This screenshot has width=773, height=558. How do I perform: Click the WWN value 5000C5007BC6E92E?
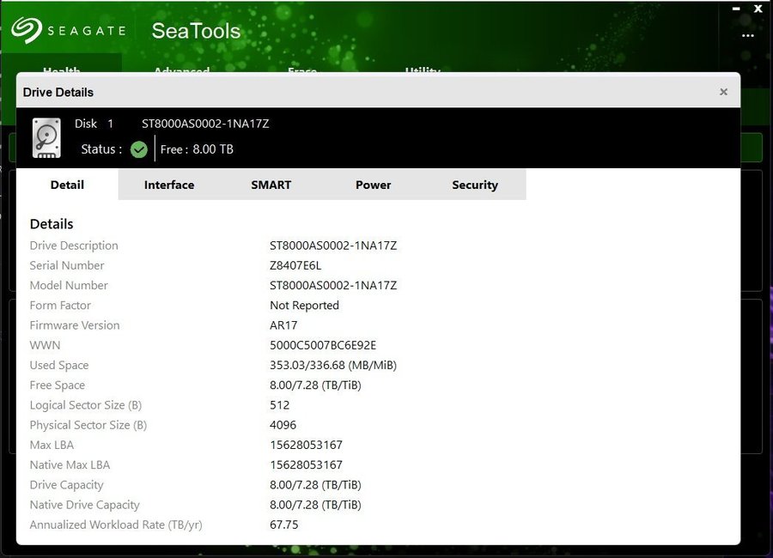click(x=323, y=345)
